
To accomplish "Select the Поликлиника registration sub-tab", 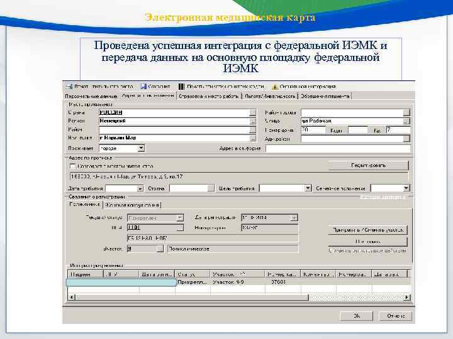I will coord(85,205).
